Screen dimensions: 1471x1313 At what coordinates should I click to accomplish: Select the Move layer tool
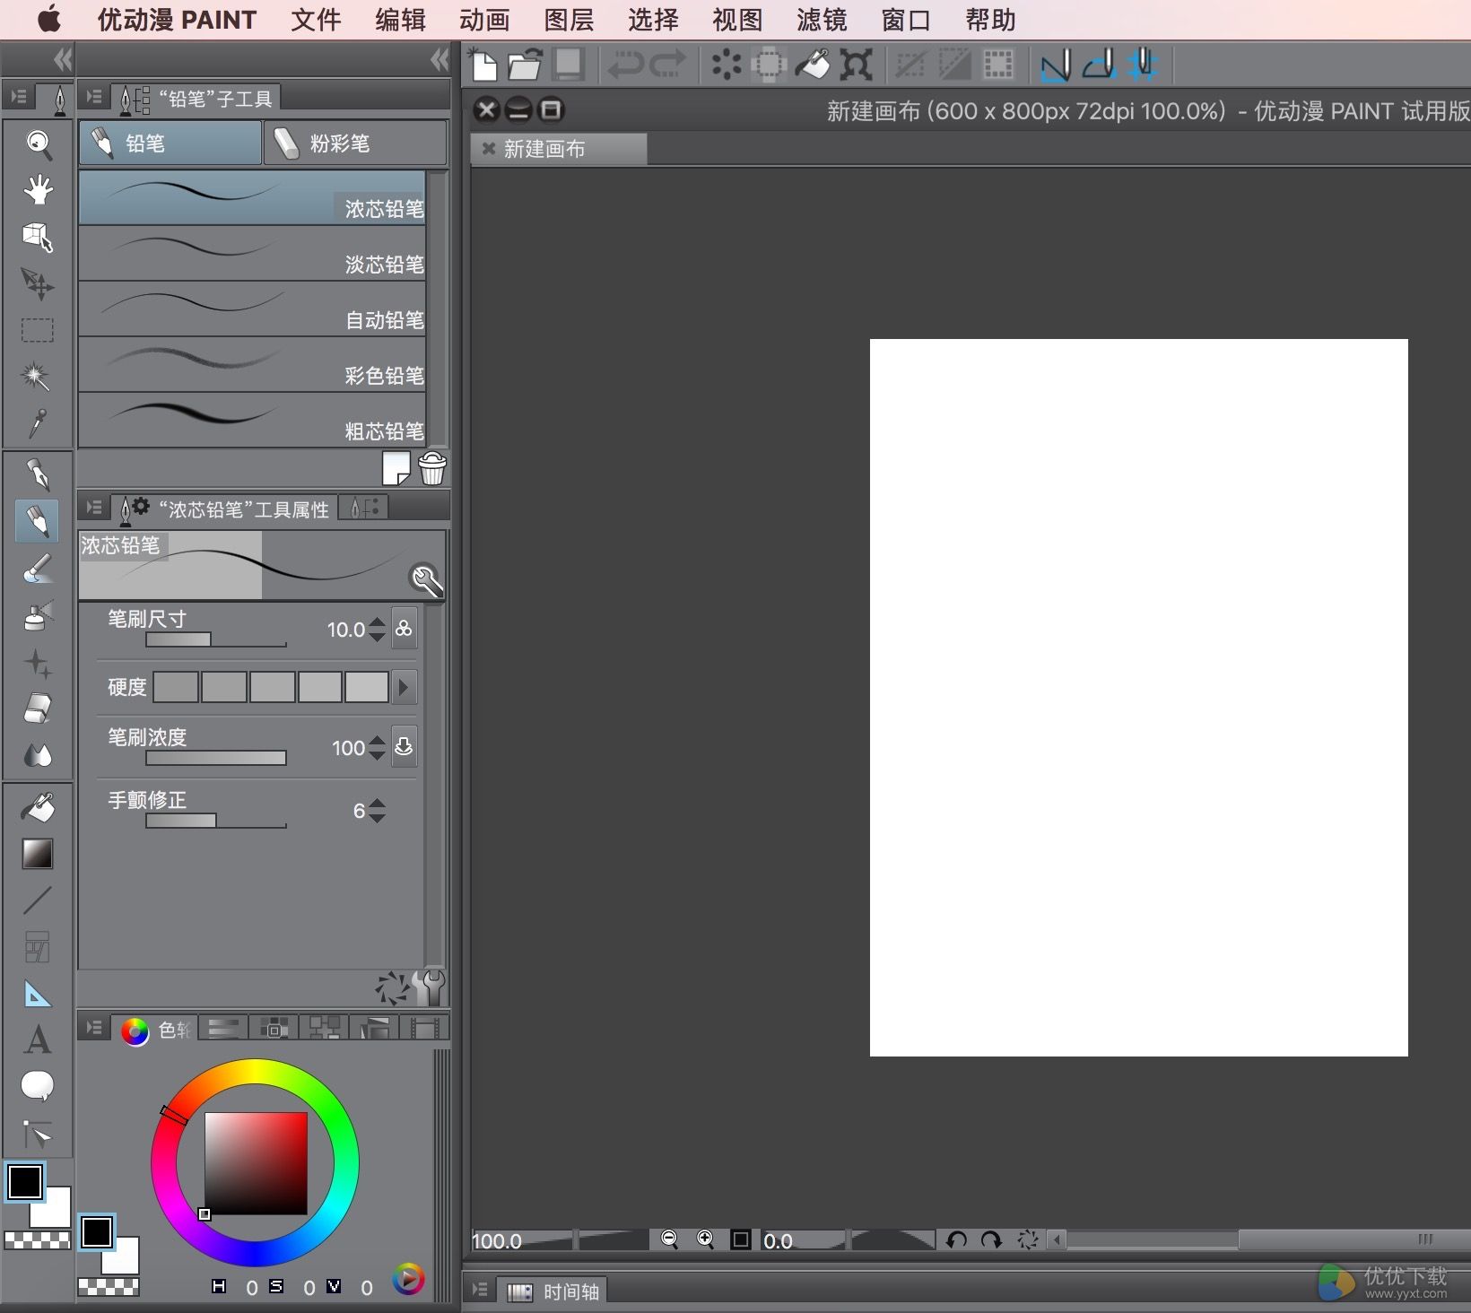pyautogui.click(x=38, y=283)
